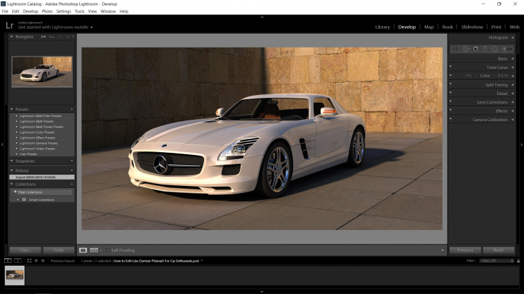Select the Red Eye Correction tool
The height and width of the screenshot is (294, 524).
(x=476, y=49)
